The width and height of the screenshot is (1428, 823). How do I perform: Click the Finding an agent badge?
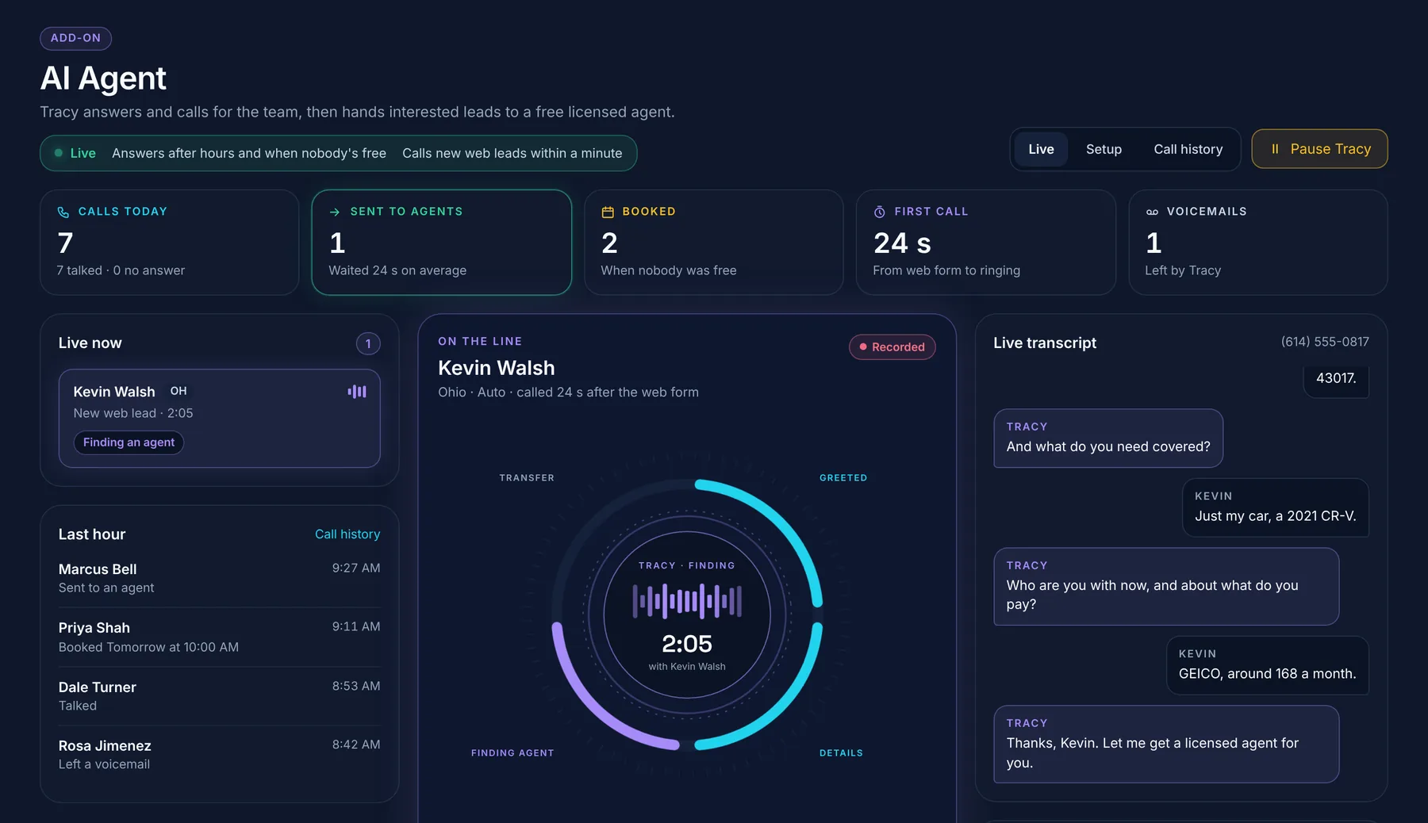point(129,442)
